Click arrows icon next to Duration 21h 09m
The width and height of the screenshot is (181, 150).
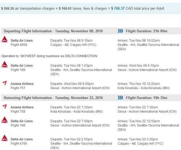coord(120,31)
